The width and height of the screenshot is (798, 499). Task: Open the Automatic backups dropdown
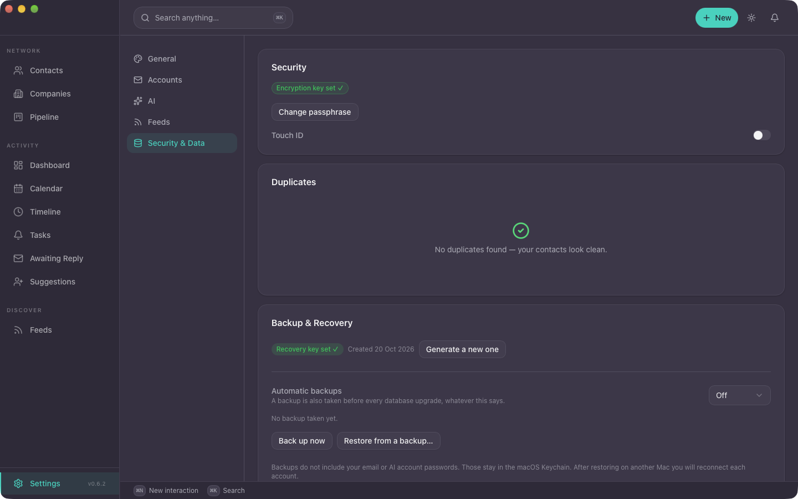coord(739,395)
